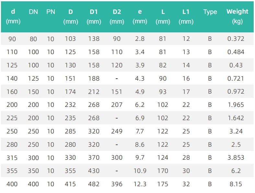Select the D2 value 396
The height and width of the screenshot is (193, 255).
(x=117, y=184)
